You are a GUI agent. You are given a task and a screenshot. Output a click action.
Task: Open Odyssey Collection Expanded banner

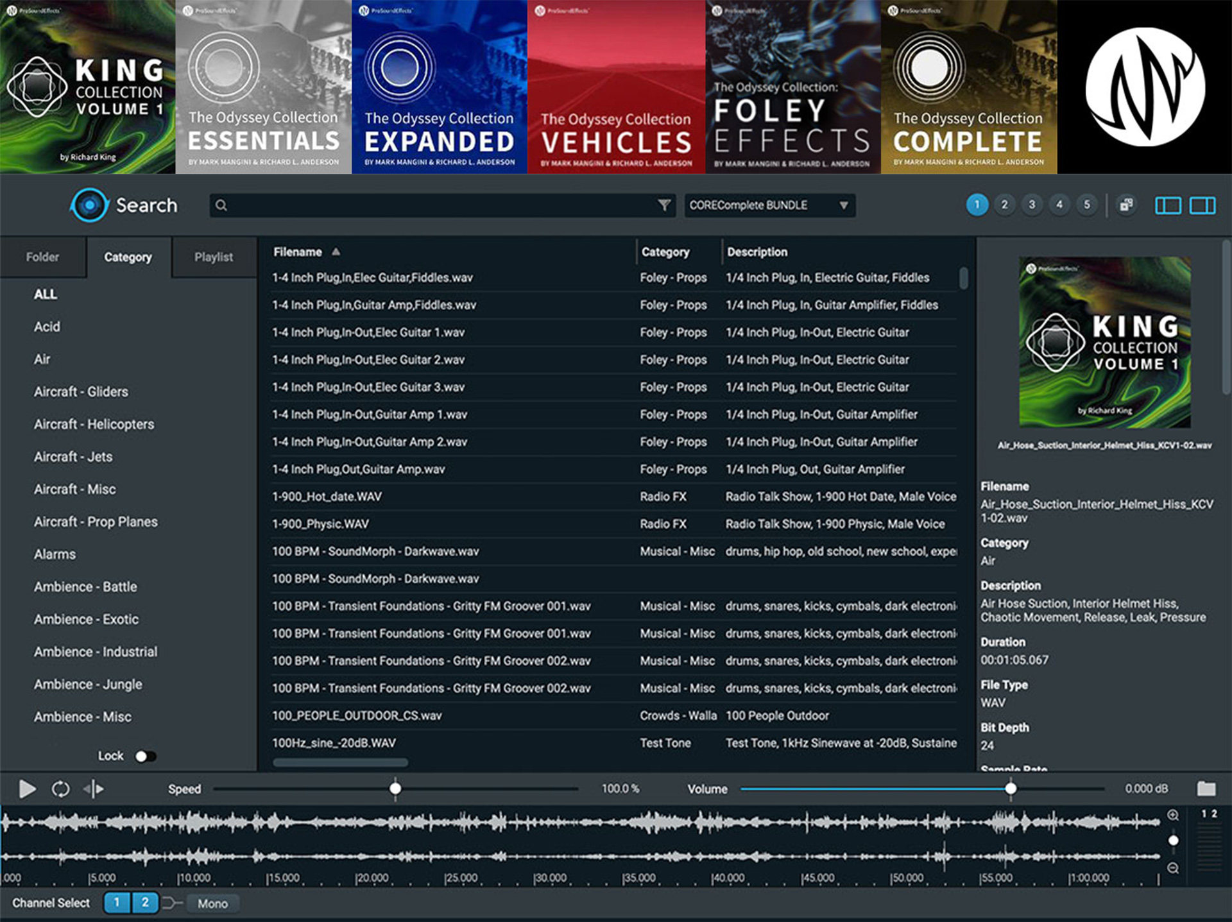pyautogui.click(x=440, y=87)
